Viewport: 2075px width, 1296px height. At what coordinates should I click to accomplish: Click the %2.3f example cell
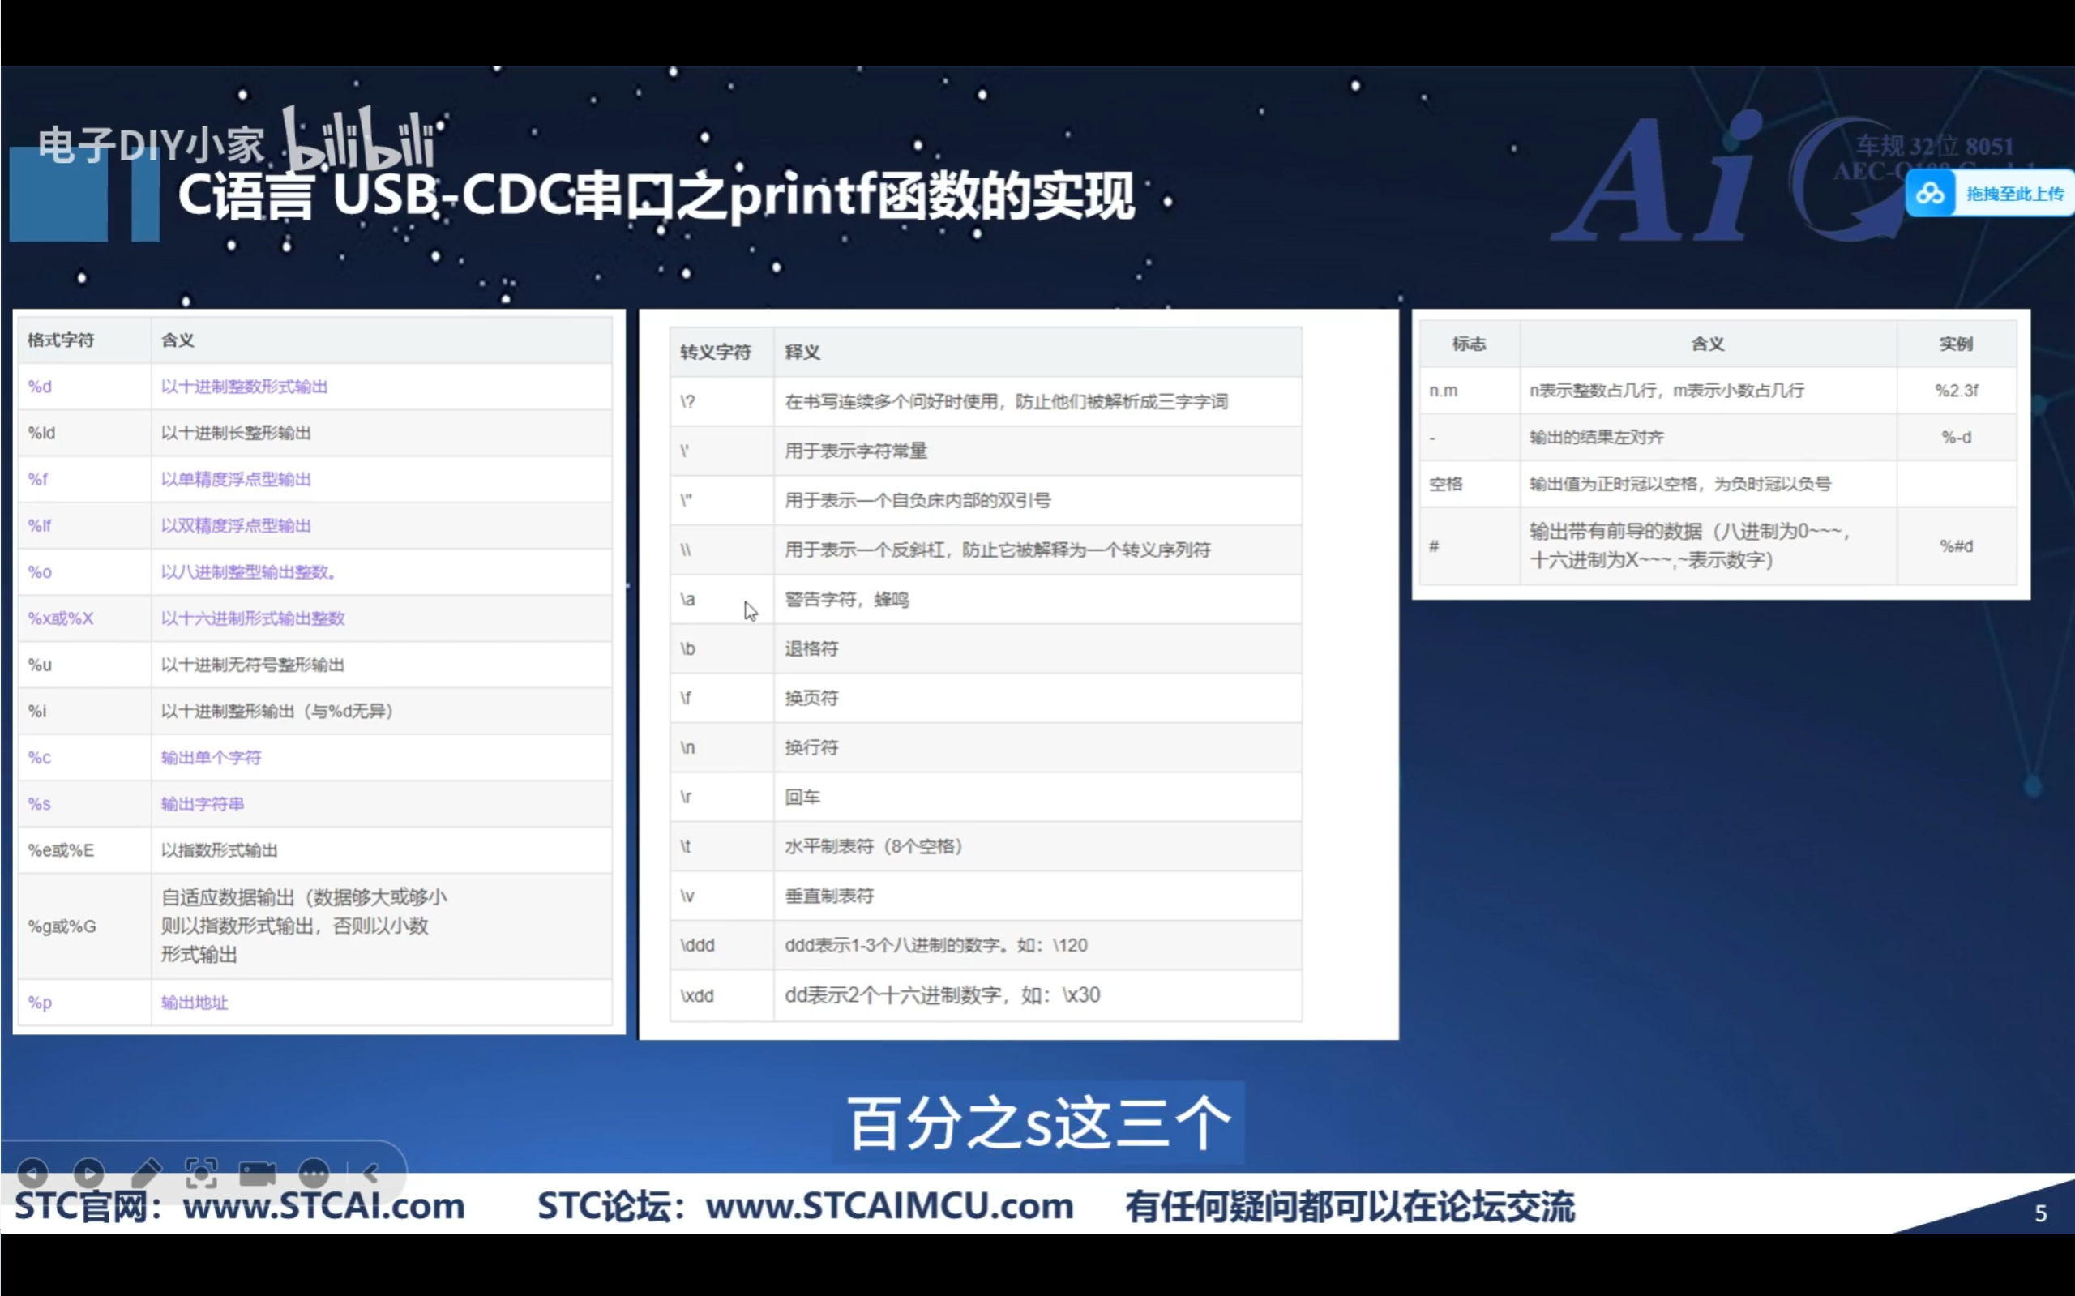click(x=1956, y=390)
